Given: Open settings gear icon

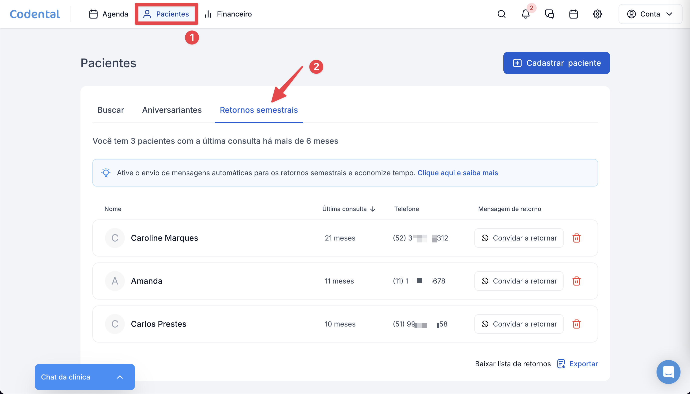Looking at the screenshot, I should pyautogui.click(x=597, y=14).
